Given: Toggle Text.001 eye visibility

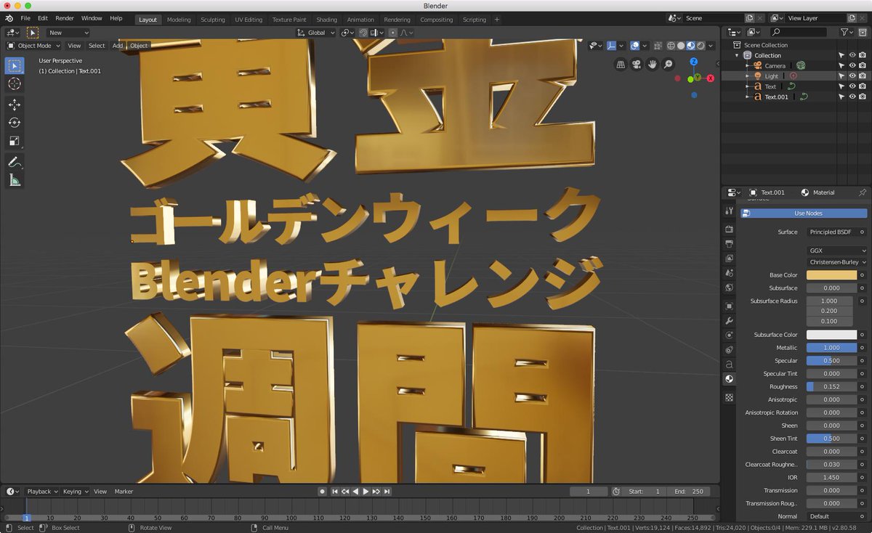Looking at the screenshot, I should click(x=852, y=97).
